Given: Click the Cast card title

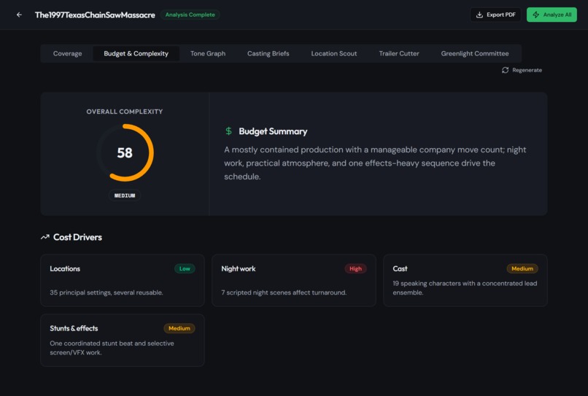Looking at the screenshot, I should [400, 269].
